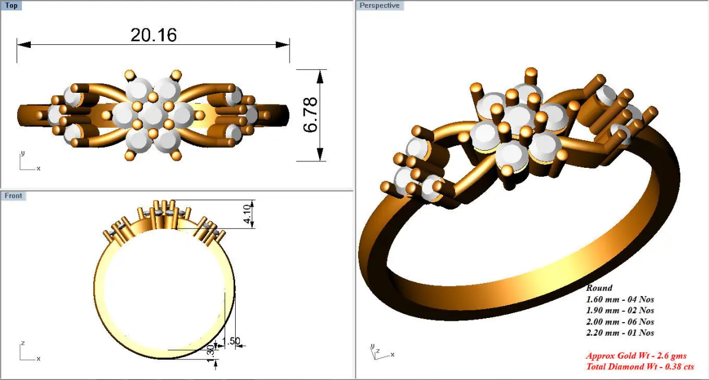The width and height of the screenshot is (709, 380).
Task: Select the Top viewport title label
Action: [x=11, y=6]
